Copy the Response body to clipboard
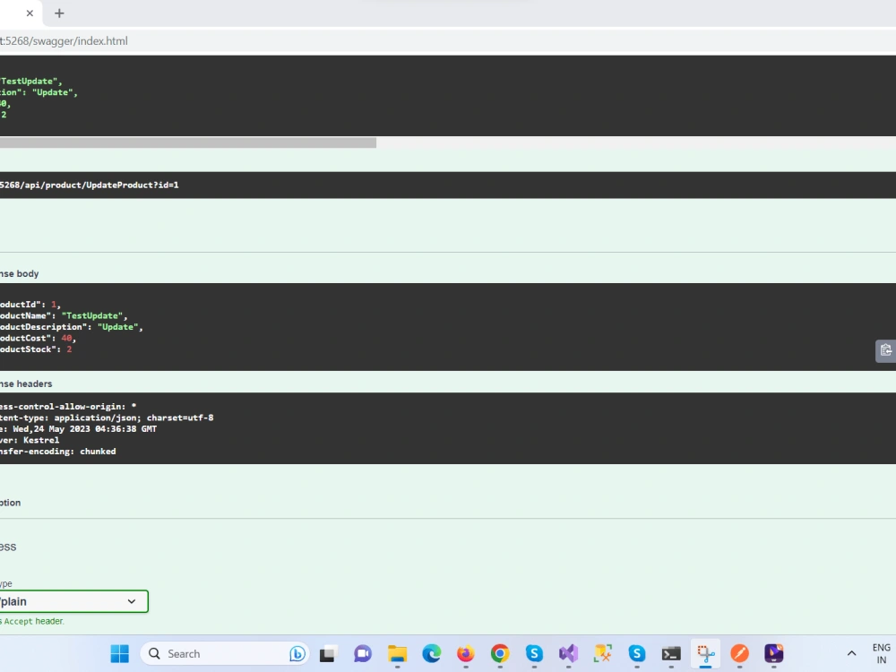The width and height of the screenshot is (896, 672). pos(885,350)
